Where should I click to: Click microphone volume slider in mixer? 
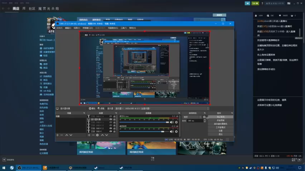coord(144,122)
